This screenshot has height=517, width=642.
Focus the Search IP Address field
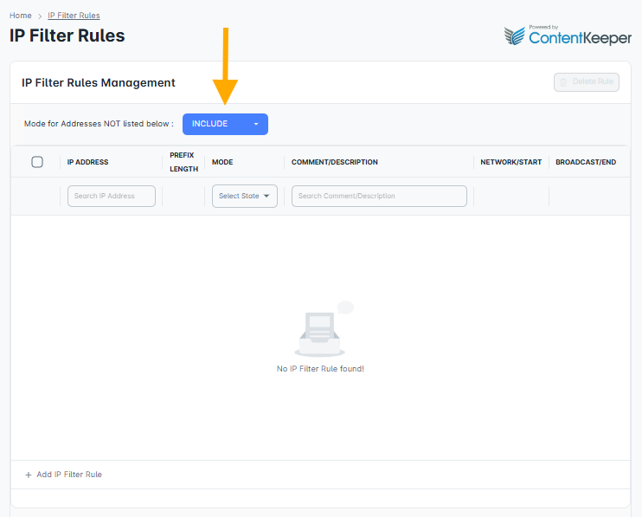[x=112, y=196]
